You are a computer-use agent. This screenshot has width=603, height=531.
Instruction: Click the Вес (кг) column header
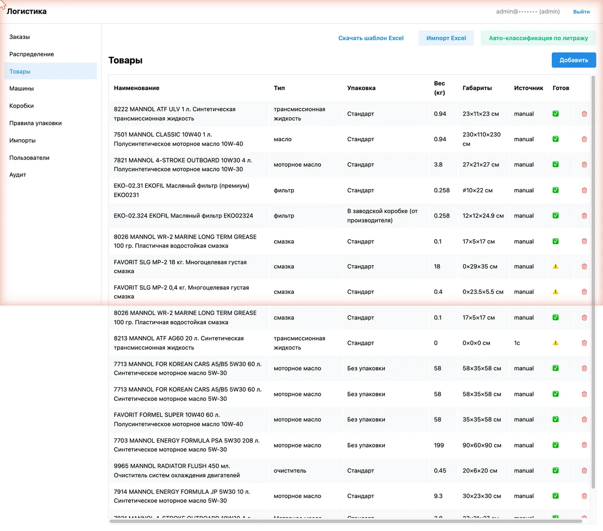click(x=440, y=88)
